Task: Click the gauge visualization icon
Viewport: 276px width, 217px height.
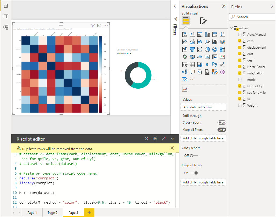Action: (x=200, y=57)
